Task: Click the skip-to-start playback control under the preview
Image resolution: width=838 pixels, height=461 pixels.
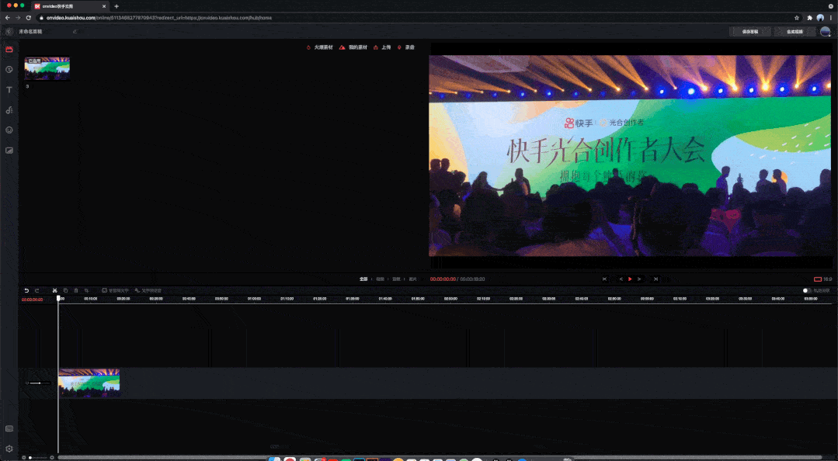Action: click(x=604, y=279)
